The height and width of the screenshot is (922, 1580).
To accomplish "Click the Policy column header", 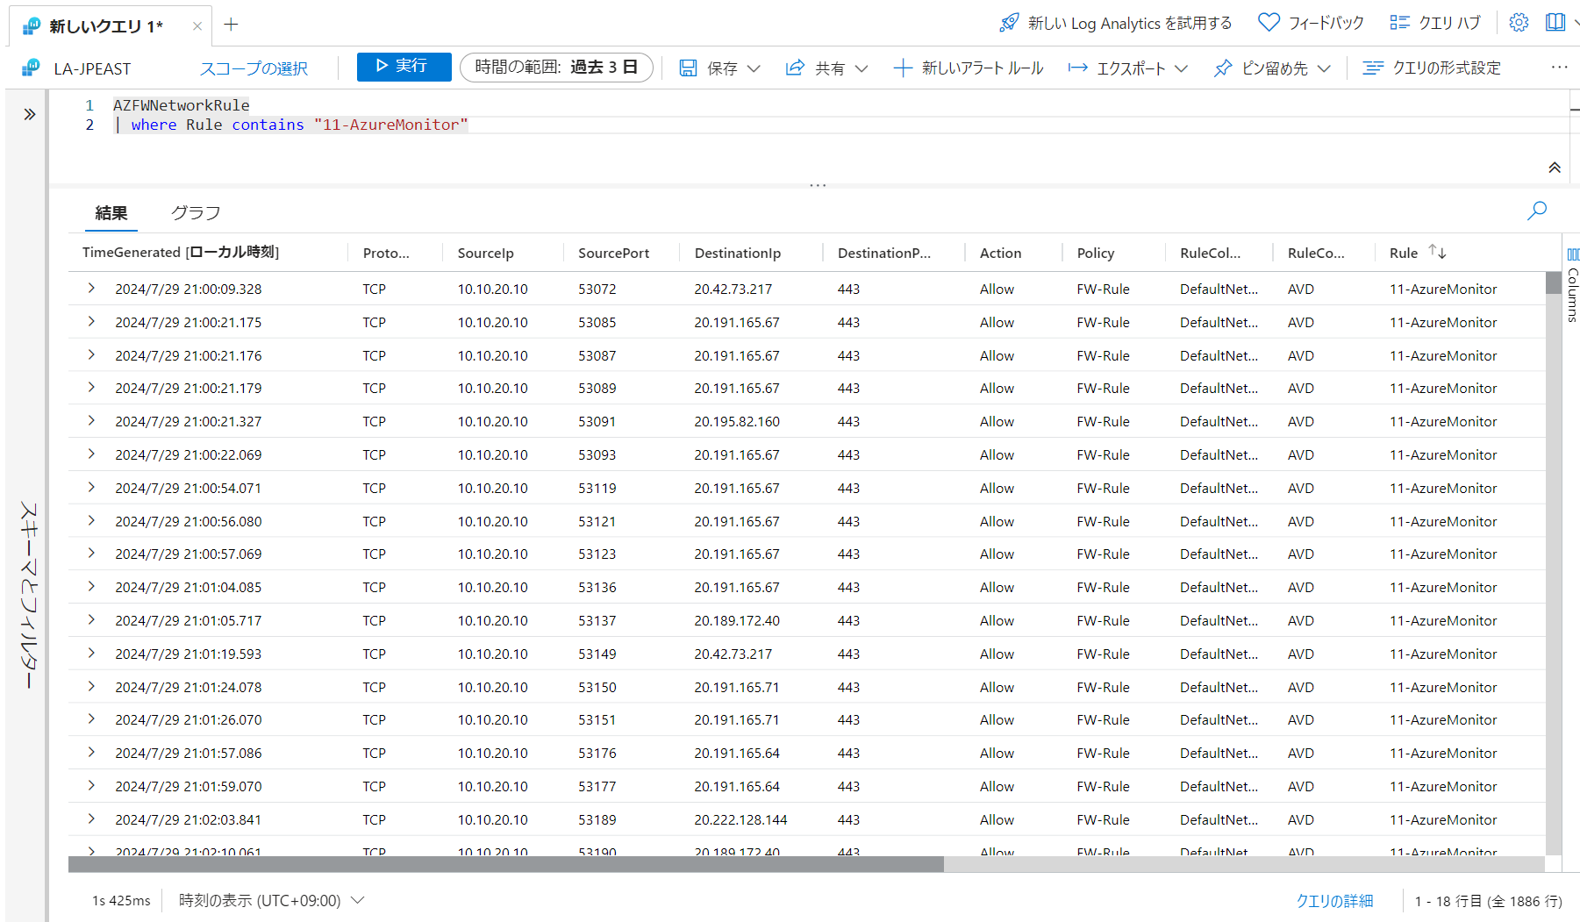I will tap(1095, 253).
